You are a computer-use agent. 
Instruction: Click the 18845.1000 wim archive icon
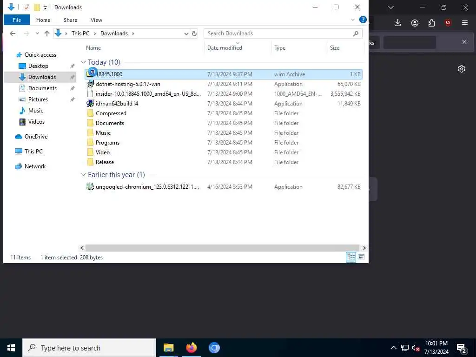[x=91, y=74]
